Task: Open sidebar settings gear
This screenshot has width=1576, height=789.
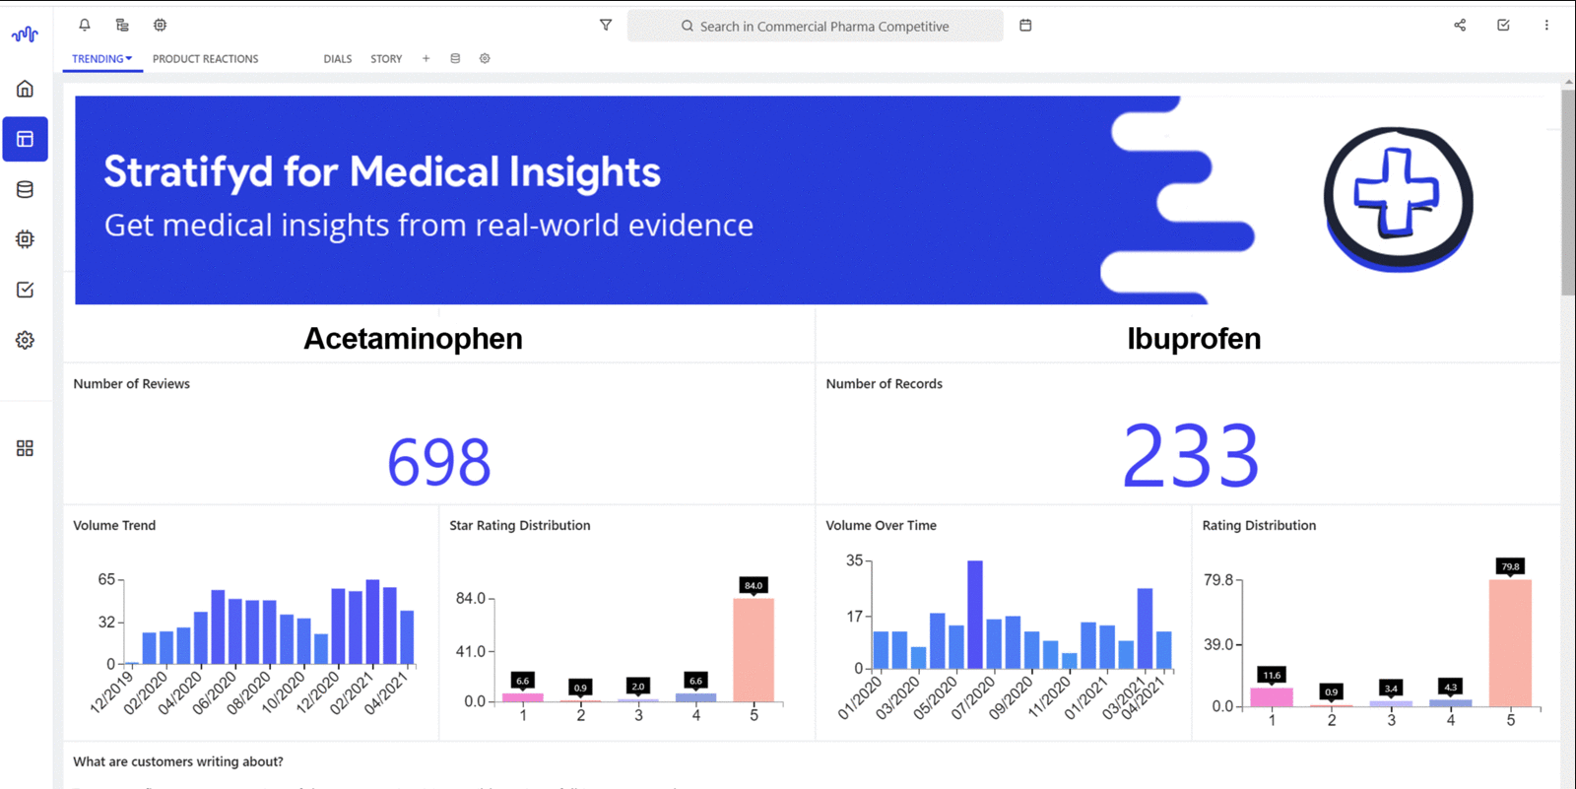Action: [x=26, y=340]
